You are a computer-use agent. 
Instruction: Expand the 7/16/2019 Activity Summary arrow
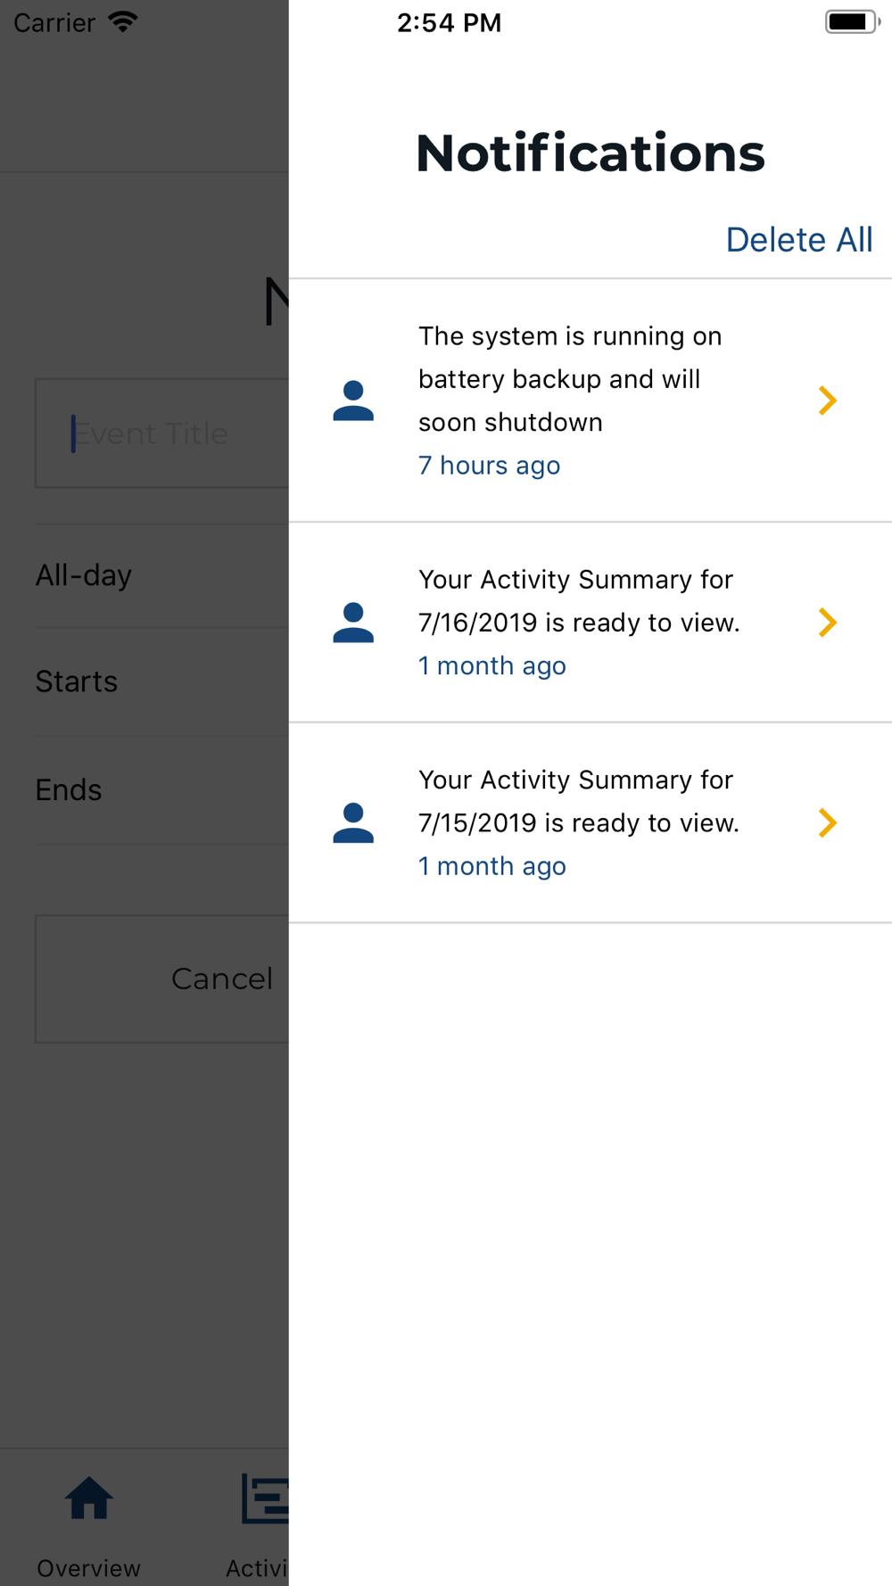pyautogui.click(x=828, y=623)
